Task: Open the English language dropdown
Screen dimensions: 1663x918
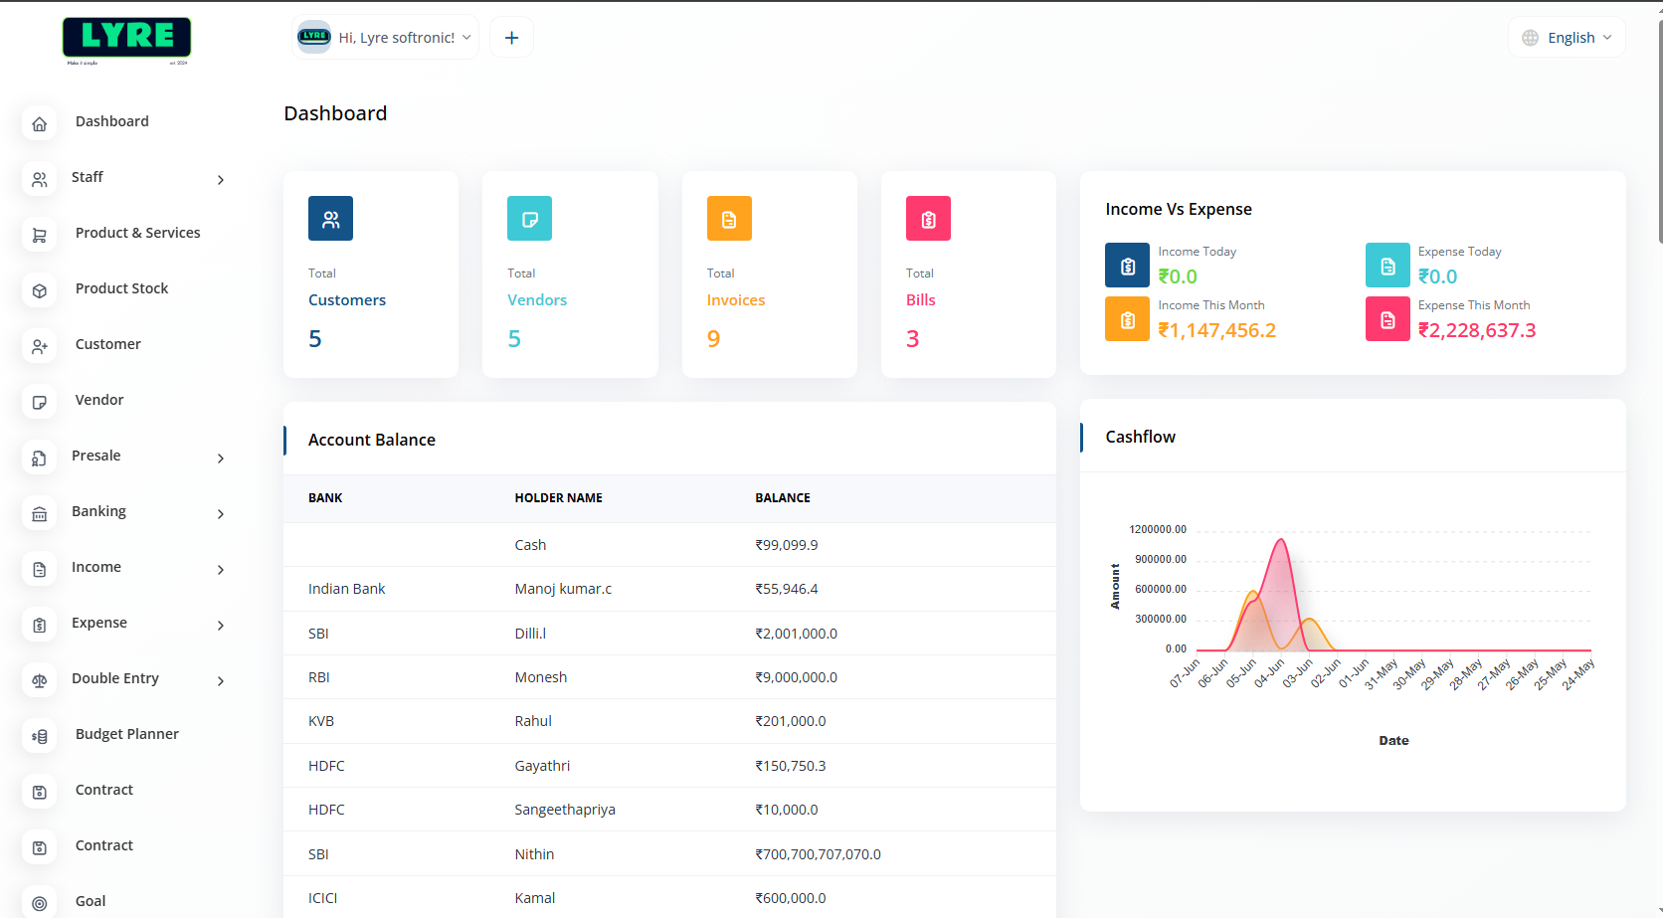Action: tap(1567, 38)
